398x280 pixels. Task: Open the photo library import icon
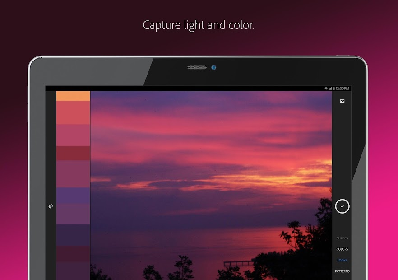(x=342, y=100)
